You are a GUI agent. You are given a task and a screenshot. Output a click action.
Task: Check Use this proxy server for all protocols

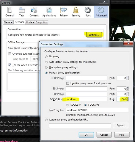[68, 83]
